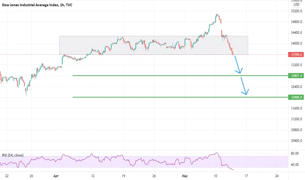Click the Apr date label on time axis
Screen dimensions: 305x180
click(56, 176)
